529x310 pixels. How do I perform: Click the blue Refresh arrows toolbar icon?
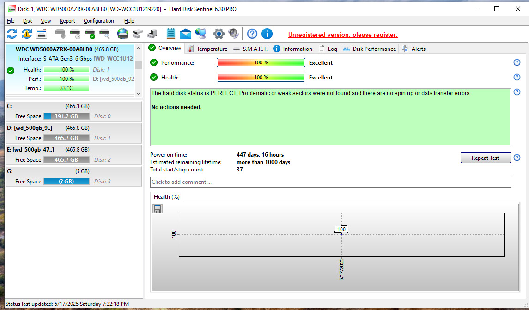tap(12, 34)
